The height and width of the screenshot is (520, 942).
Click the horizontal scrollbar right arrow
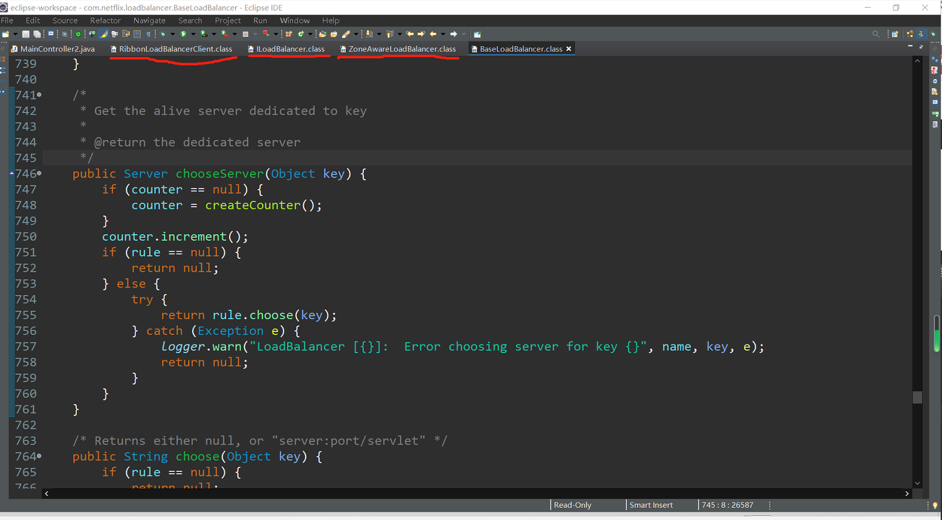(x=907, y=494)
